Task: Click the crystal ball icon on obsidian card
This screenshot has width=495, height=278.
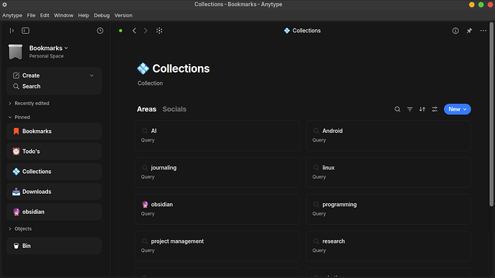Action: 145,204
